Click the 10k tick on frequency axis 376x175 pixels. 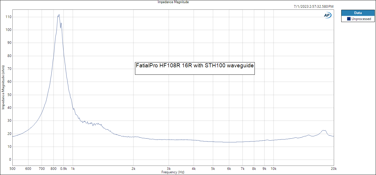(x=273, y=168)
